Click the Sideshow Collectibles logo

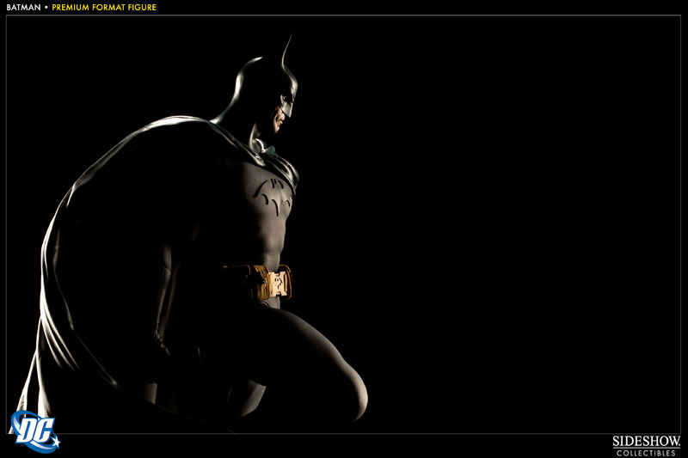(646, 446)
